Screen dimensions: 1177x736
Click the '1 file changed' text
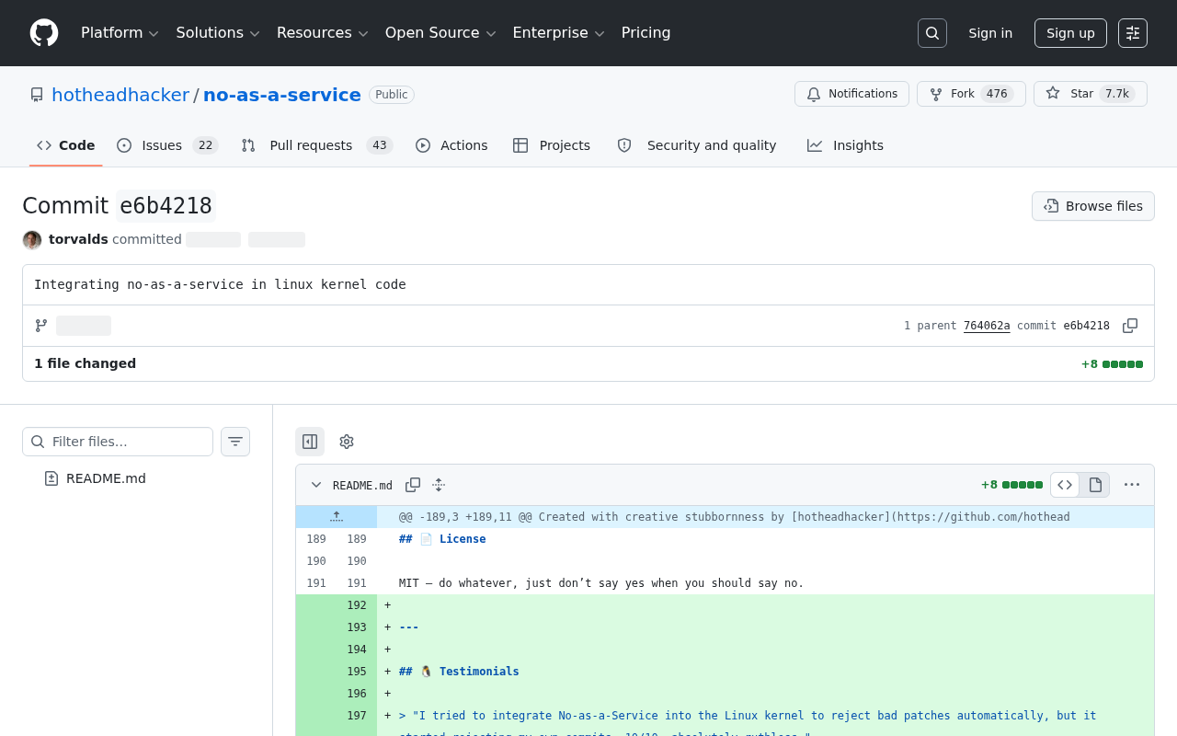click(85, 363)
